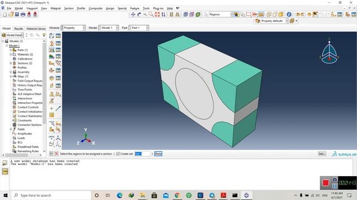Screen dimensions: 357x200
Task: Open a model database with folder icon
Action: tap(11, 14)
